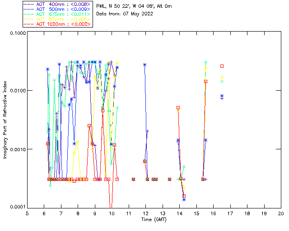Select the red square peak at 14 hours

(x=178, y=107)
